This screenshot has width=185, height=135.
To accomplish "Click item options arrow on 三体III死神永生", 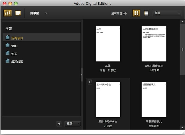I will (x=90, y=82).
